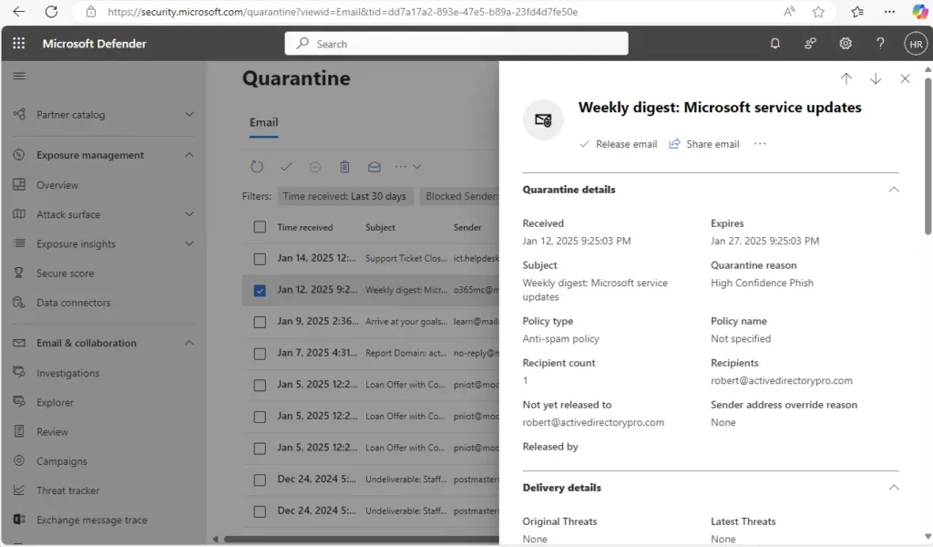Open more options ellipsis in flyout
933x547 pixels.
760,143
